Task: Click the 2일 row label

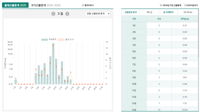Action: tap(134, 32)
